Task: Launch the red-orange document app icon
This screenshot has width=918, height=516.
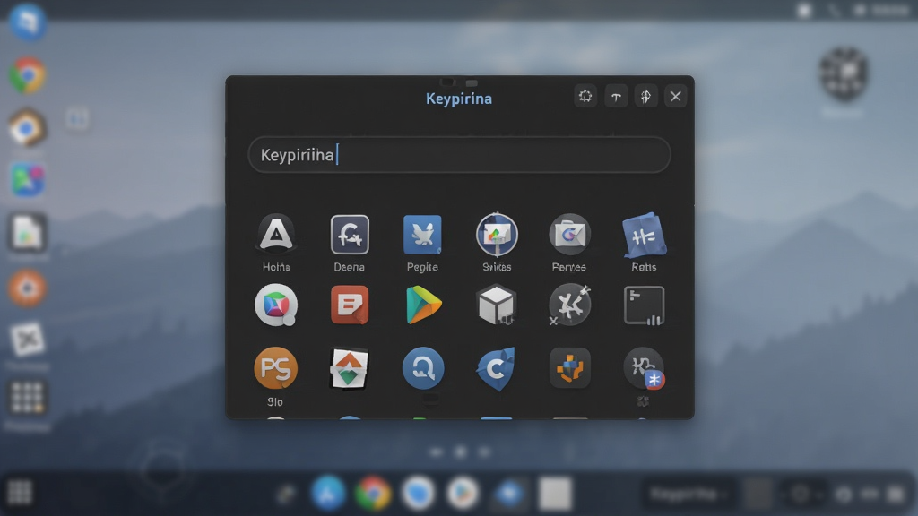Action: 350,305
